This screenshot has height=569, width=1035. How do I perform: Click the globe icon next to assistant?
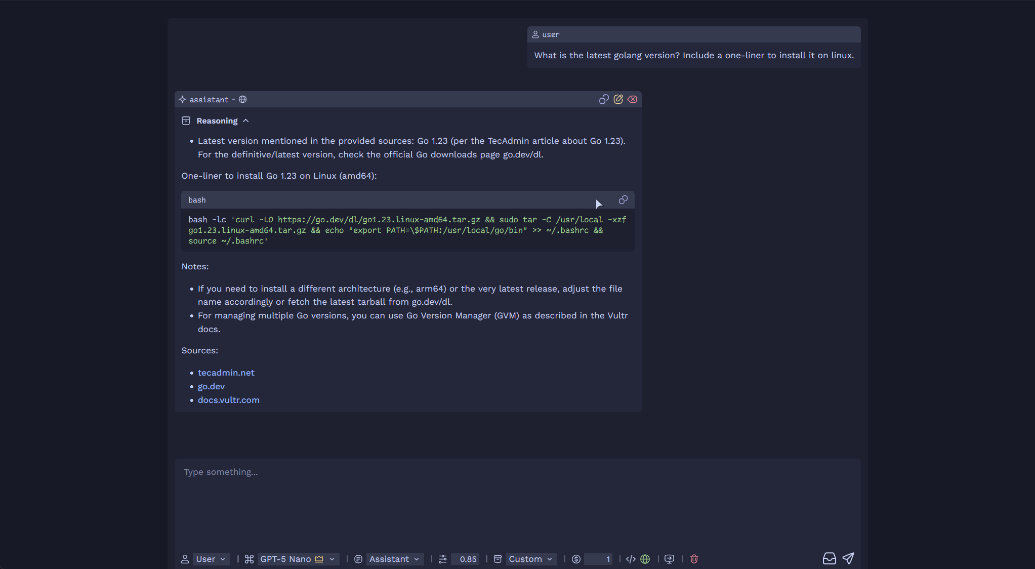(x=243, y=99)
